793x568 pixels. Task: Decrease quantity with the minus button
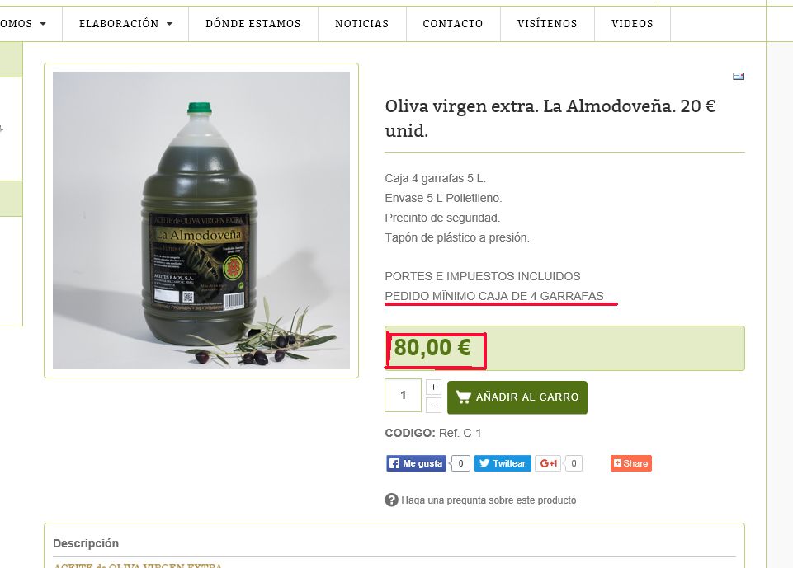coord(433,406)
